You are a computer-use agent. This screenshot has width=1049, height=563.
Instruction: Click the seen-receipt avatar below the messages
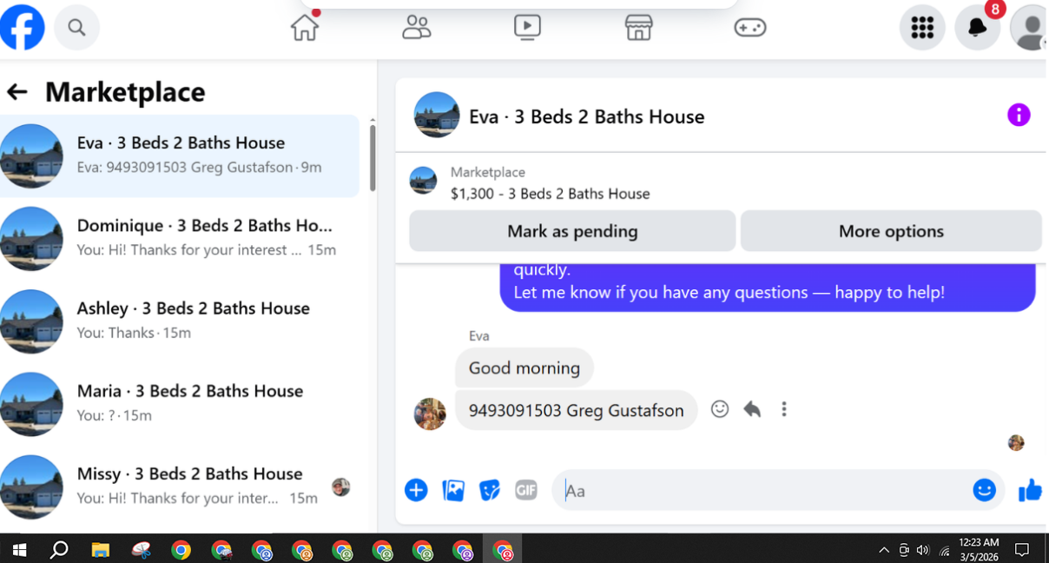(x=1016, y=443)
